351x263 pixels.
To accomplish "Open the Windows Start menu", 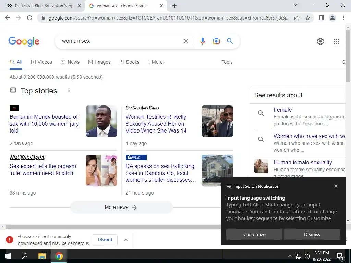I will point(8,256).
